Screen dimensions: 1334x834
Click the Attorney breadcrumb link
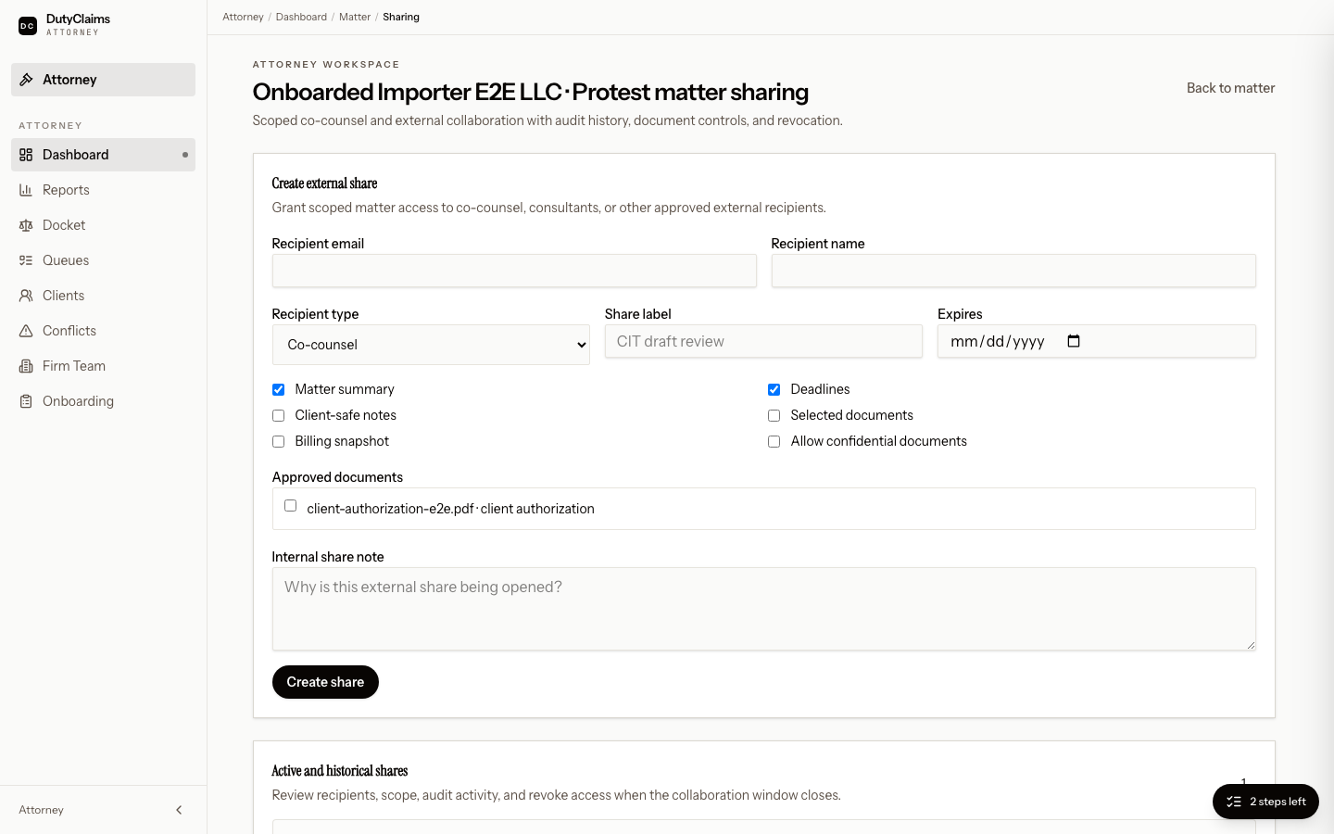point(243,17)
